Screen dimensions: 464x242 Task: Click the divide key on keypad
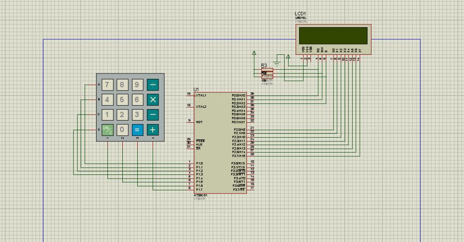pos(153,85)
